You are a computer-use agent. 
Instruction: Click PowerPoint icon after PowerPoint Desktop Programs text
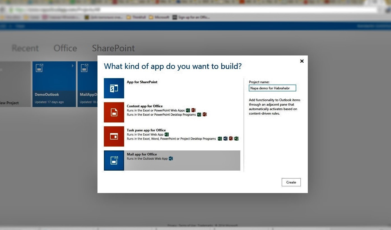205,115
